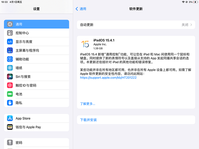Viewport: 199px width, 149px height.
Task: Select 显示与亮度 in sidebar
Action: coord(36,42)
